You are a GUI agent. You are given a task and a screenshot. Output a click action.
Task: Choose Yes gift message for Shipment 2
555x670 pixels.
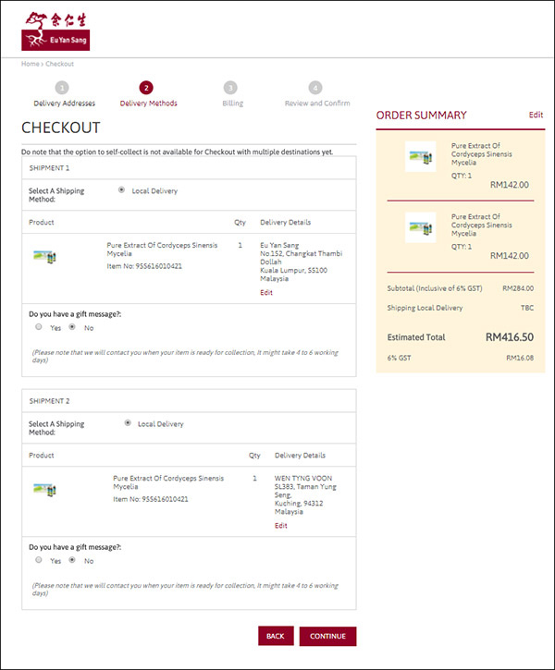click(39, 560)
